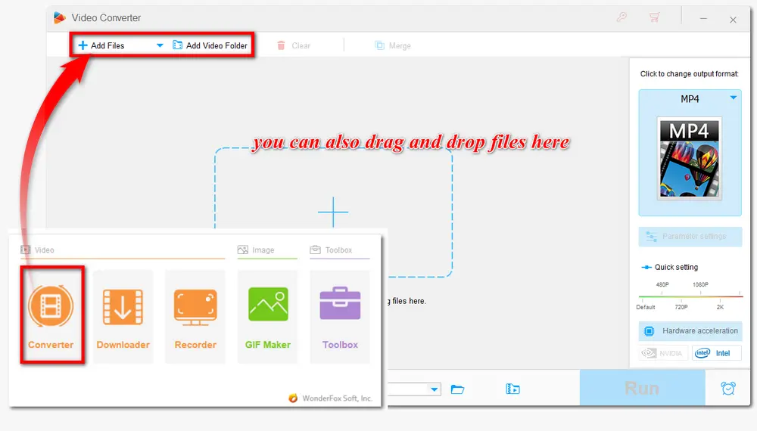Toggle the Intel acceleration option

click(716, 353)
